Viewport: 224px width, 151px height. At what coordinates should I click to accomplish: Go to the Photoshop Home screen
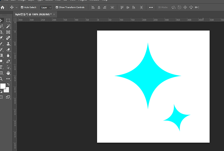click(x=2, y=7)
